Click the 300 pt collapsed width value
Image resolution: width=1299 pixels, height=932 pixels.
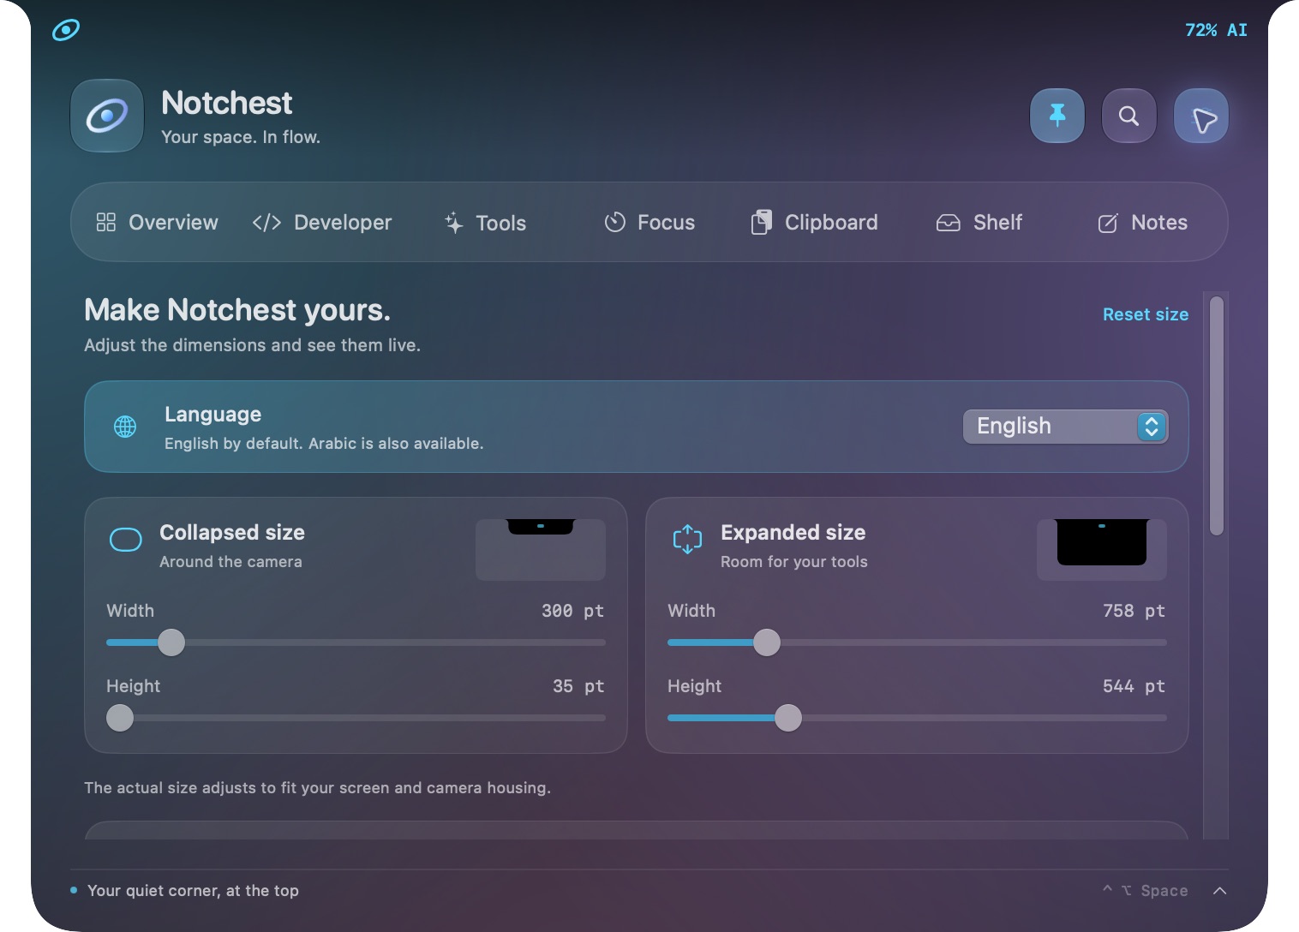[x=572, y=611]
